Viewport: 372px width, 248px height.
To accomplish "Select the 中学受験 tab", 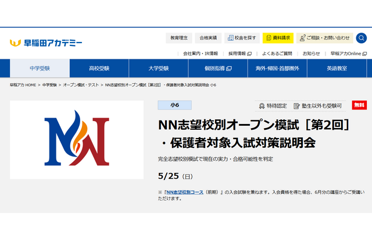I will point(40,69).
